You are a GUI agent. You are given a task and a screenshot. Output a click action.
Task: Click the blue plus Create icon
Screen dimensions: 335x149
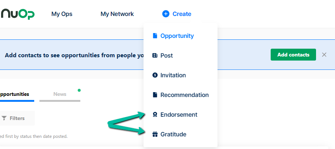point(165,14)
